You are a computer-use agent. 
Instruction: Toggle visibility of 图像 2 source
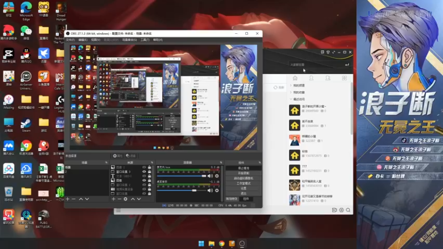(x=144, y=167)
